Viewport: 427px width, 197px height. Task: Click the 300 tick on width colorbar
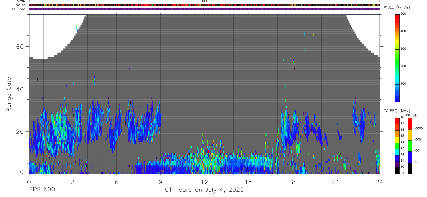point(404,49)
